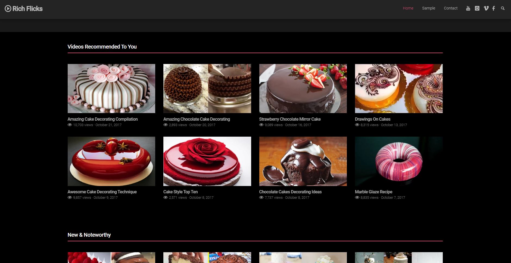This screenshot has width=511, height=263.
Task: Open the YouTube social icon
Action: click(468, 8)
